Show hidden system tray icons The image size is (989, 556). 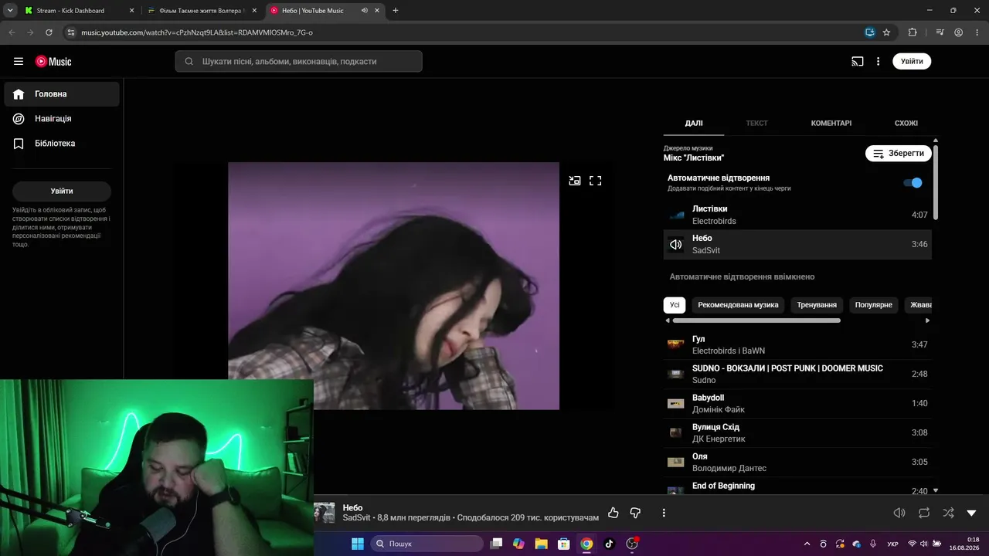[x=807, y=544]
